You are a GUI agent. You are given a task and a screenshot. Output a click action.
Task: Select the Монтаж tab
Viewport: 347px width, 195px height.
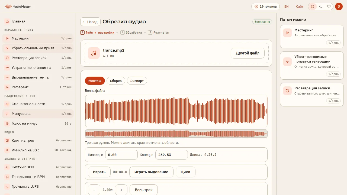click(95, 81)
